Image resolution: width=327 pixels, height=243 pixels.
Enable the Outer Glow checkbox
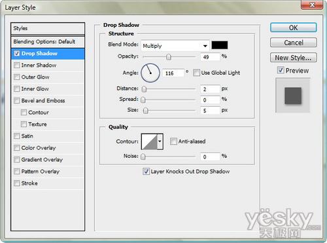(x=16, y=77)
